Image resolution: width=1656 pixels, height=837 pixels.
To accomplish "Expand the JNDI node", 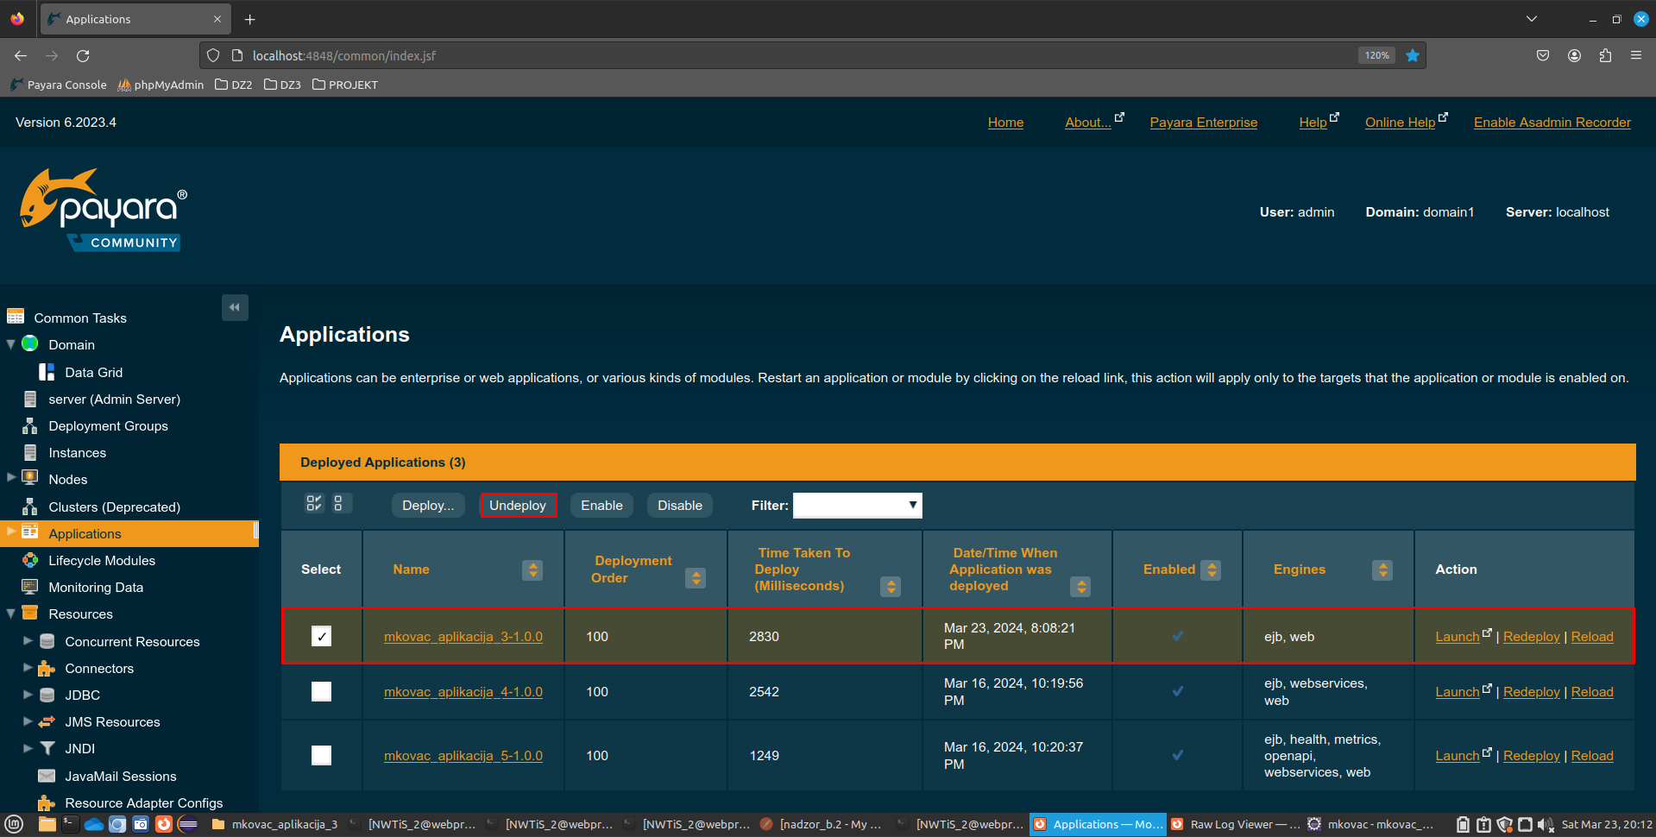I will pos(28,747).
